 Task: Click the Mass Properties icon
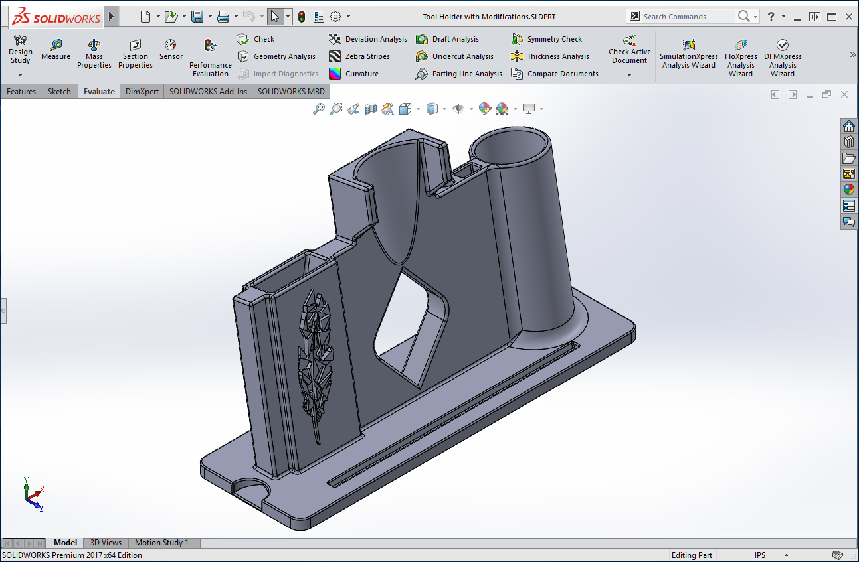94,45
